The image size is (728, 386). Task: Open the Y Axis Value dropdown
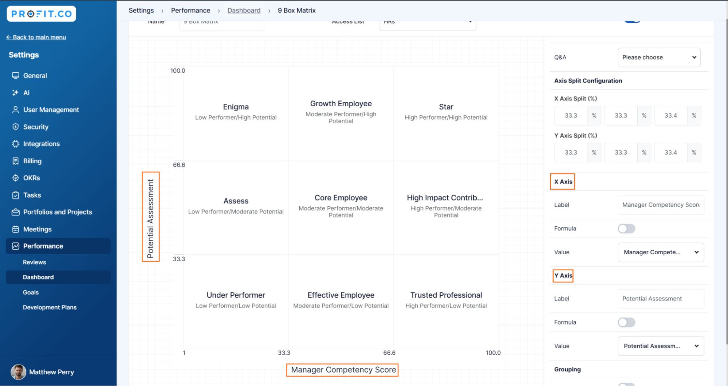click(x=661, y=346)
